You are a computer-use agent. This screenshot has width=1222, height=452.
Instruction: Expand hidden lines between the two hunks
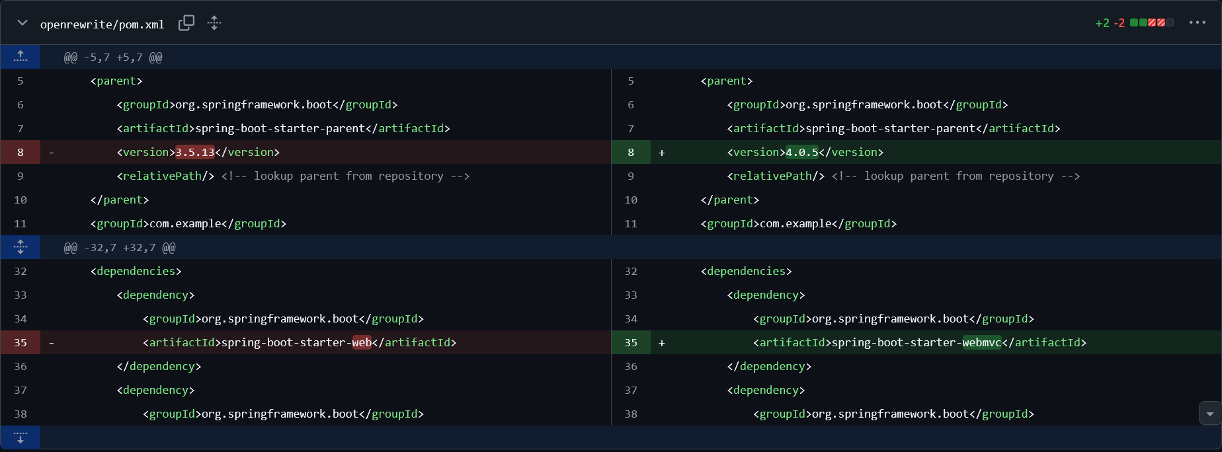click(x=20, y=247)
